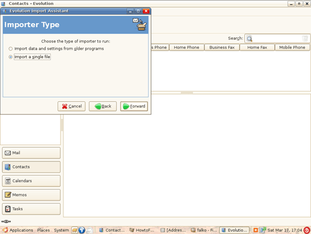Open Memos from the sidebar
Screen dimensions: 311x234
point(31,195)
